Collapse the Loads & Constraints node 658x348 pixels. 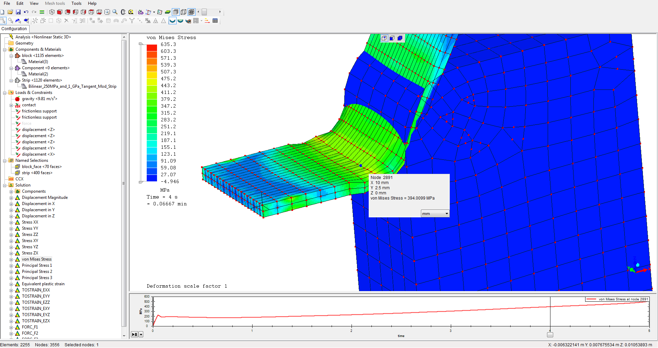click(4, 93)
